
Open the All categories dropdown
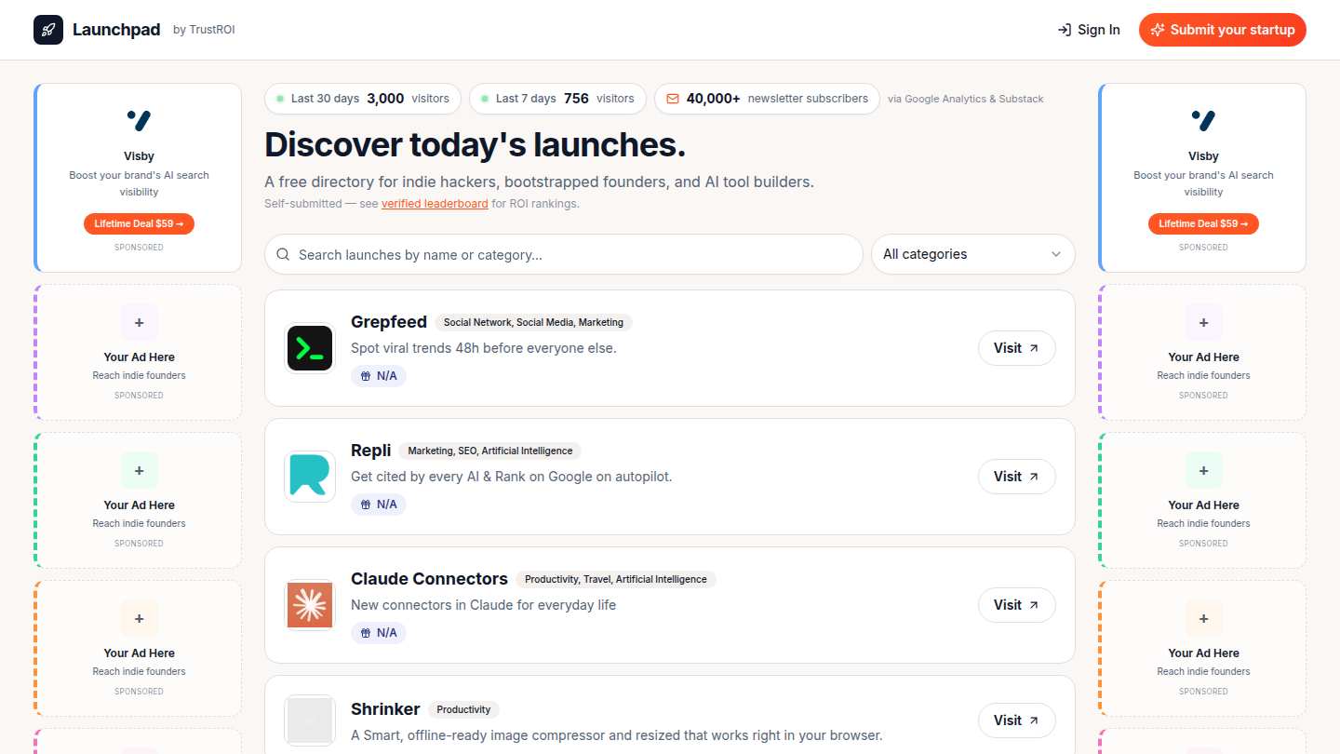click(x=972, y=254)
